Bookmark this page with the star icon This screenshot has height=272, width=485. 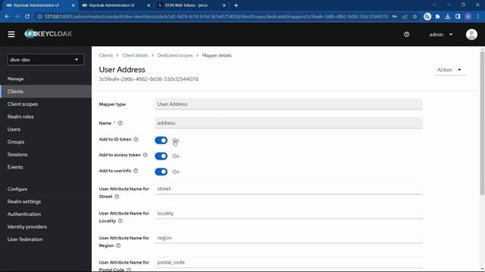click(x=415, y=17)
